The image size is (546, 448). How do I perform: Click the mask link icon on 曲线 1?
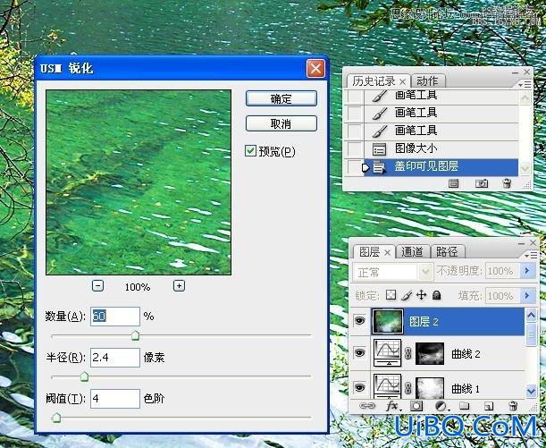pos(408,388)
